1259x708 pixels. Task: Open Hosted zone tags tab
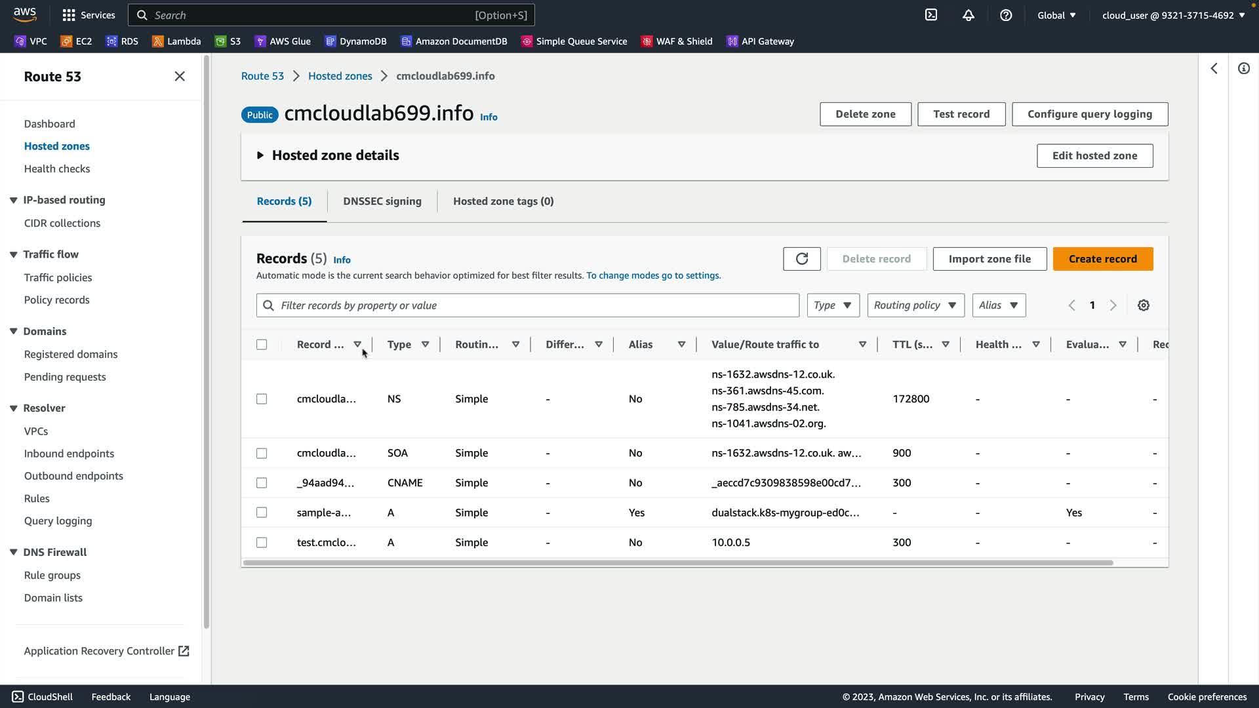tap(503, 201)
